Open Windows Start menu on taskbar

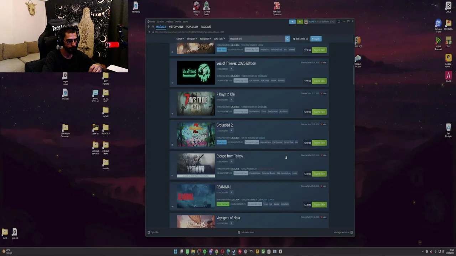tap(175, 252)
